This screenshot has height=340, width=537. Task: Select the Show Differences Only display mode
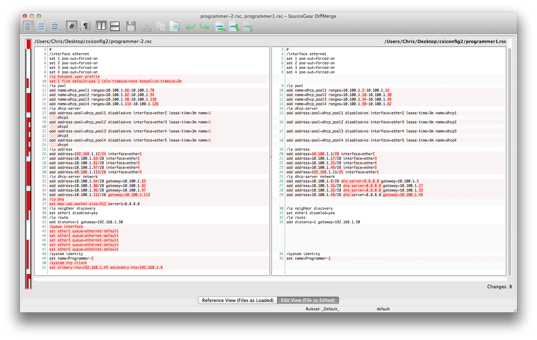41,26
